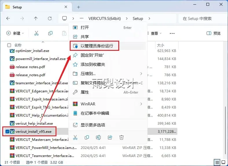Click VERICUT_Edgecam_Interface WinRAR icon
Viewport: 228px width, 166px height.
12,91
